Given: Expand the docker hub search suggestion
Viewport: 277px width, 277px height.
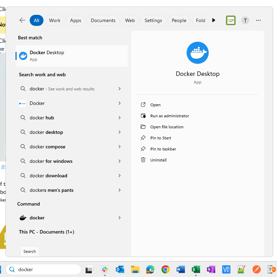Looking at the screenshot, I should click(119, 118).
